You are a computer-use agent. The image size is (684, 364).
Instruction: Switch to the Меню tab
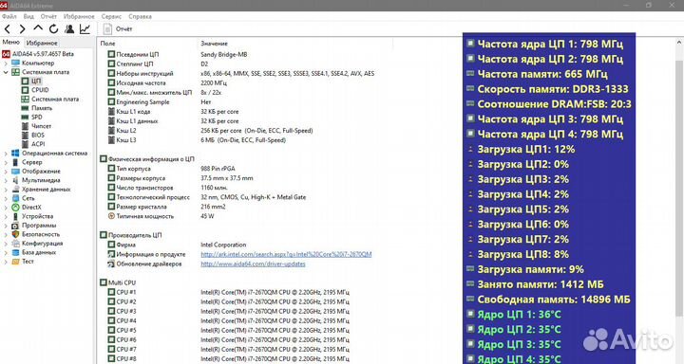(11, 43)
